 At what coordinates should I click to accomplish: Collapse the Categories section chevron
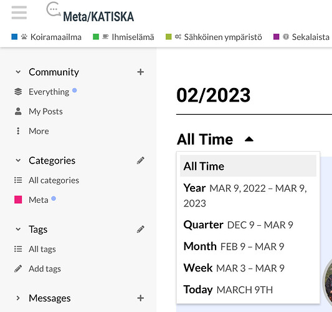pyautogui.click(x=18, y=160)
